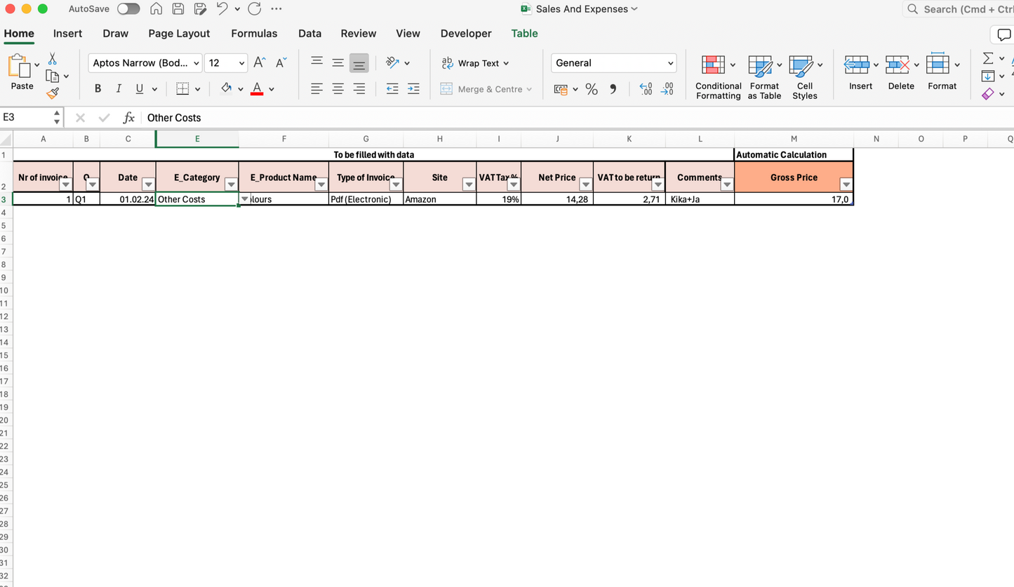This screenshot has height=587, width=1014.
Task: Apply the red font colour swatch
Action: coord(257,88)
